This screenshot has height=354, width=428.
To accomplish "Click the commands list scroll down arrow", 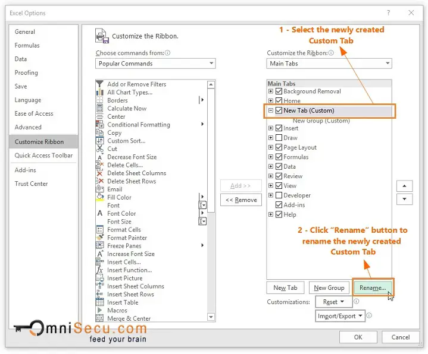I will coord(211,317).
